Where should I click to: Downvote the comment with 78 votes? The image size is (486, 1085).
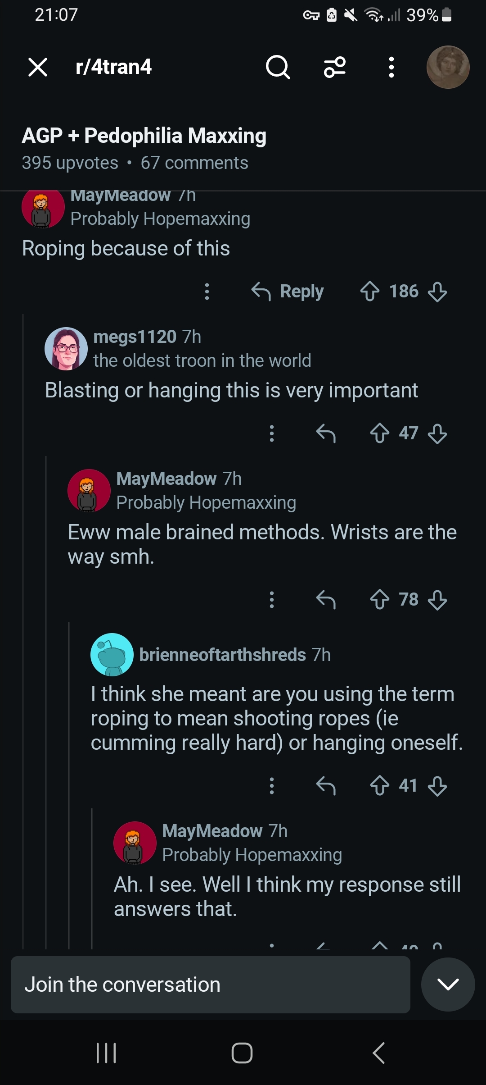(437, 600)
